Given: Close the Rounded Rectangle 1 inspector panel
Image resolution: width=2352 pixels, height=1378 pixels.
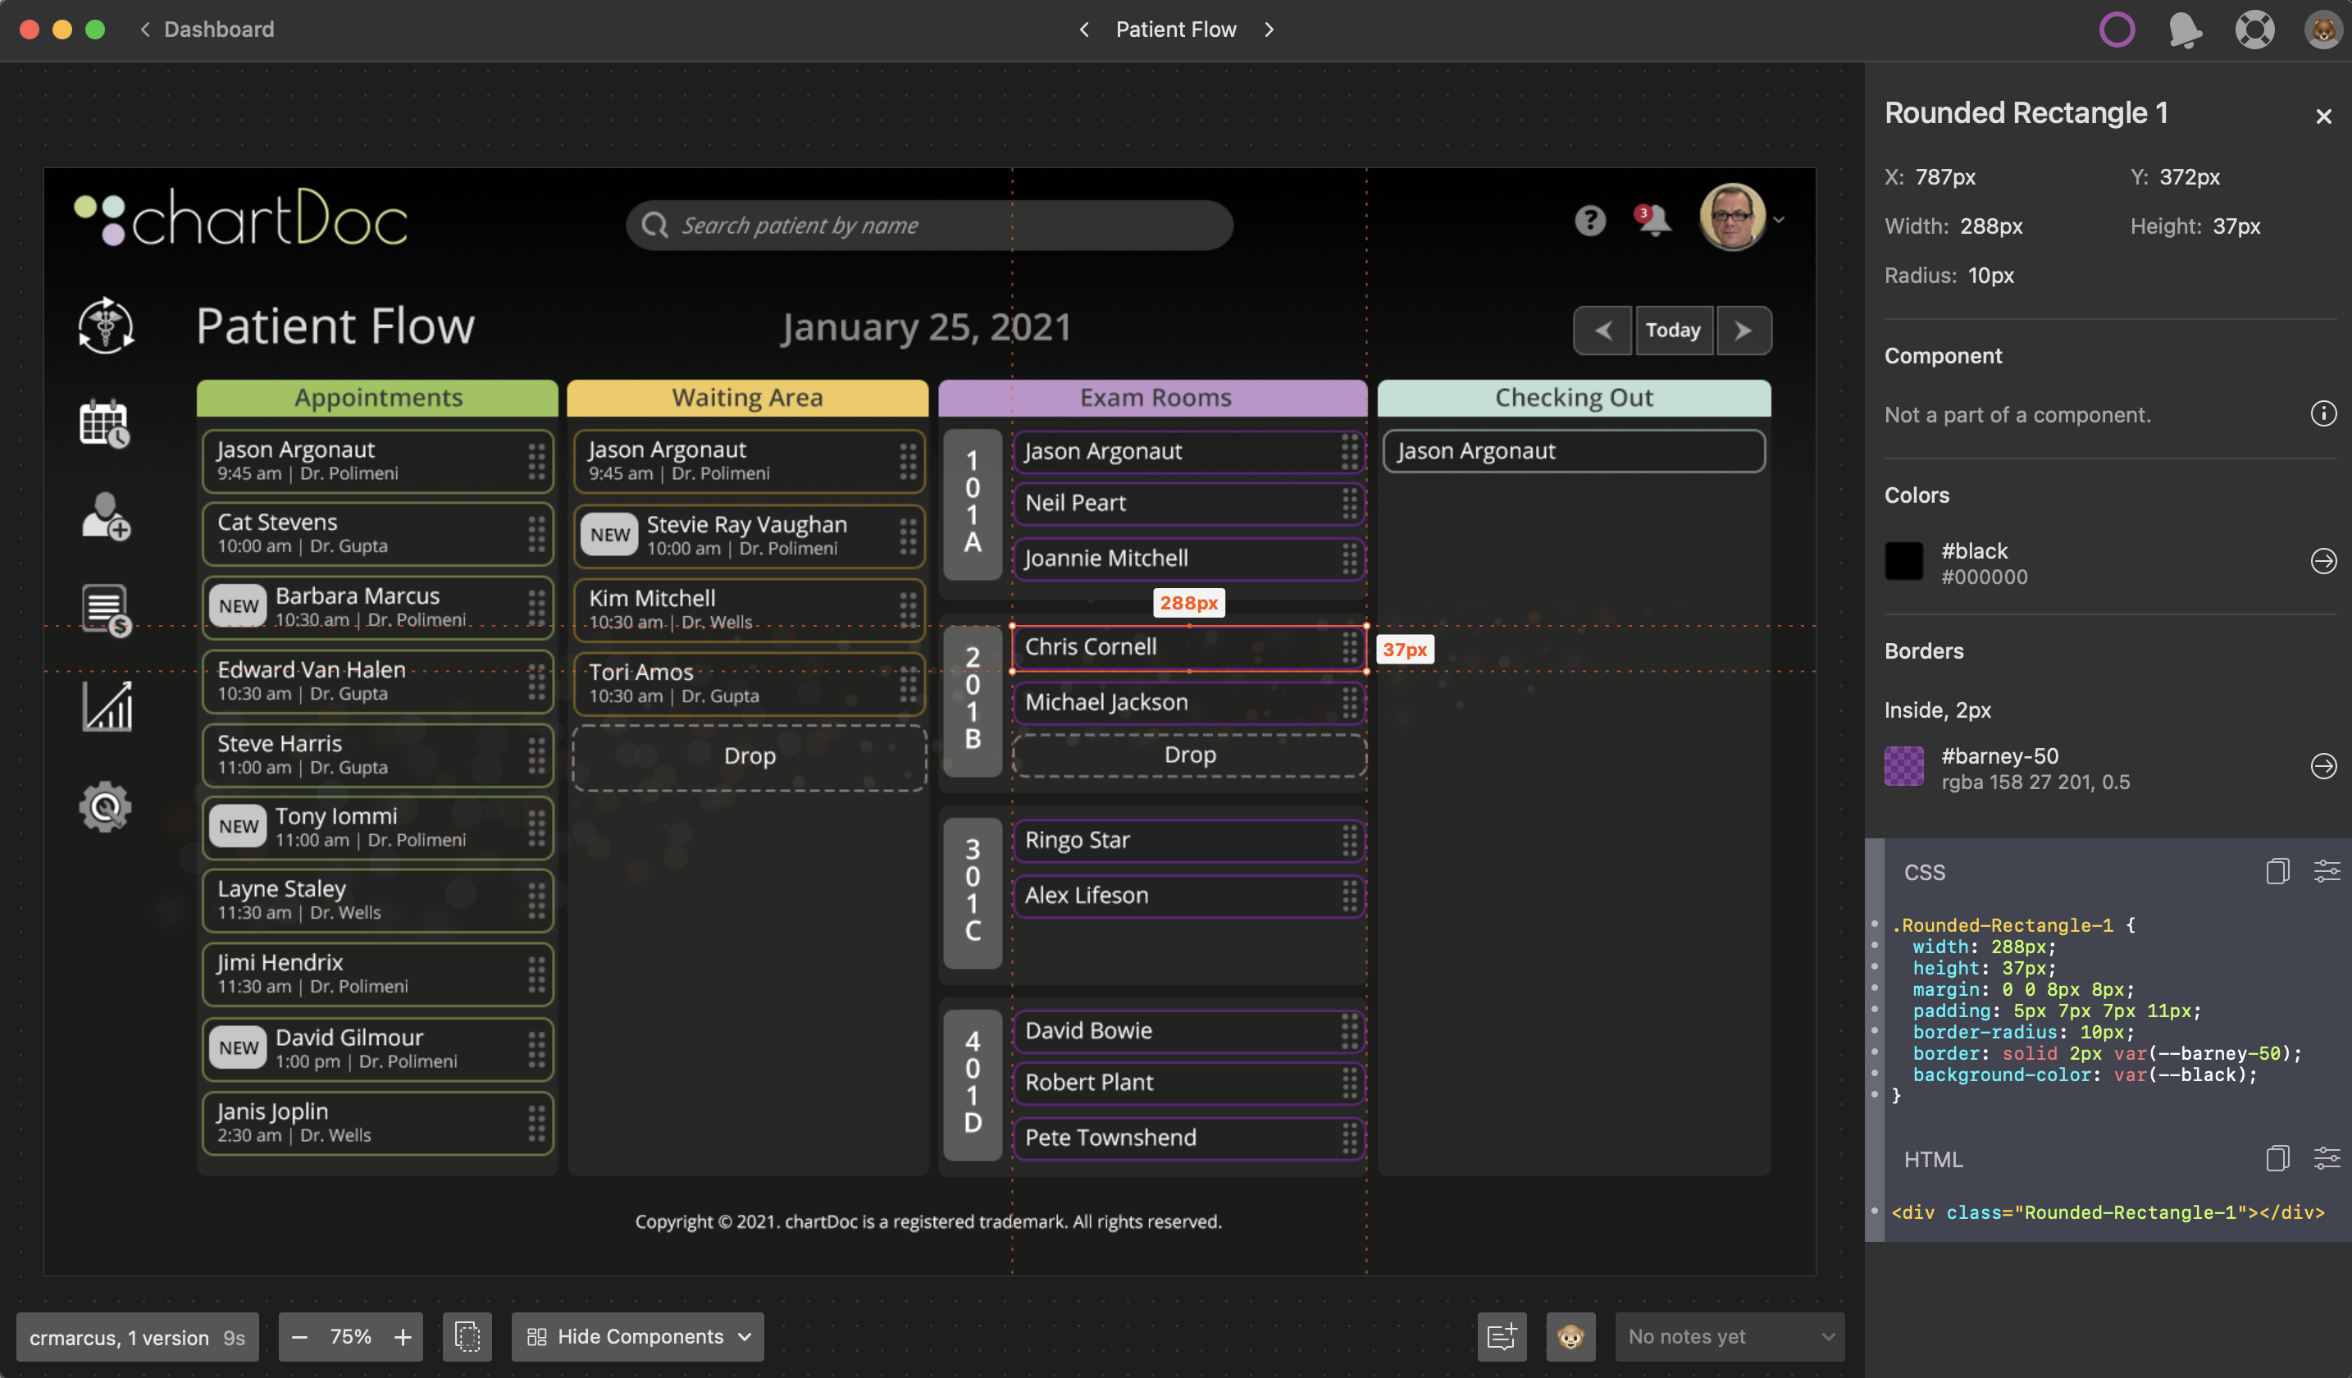Looking at the screenshot, I should coord(2323,116).
